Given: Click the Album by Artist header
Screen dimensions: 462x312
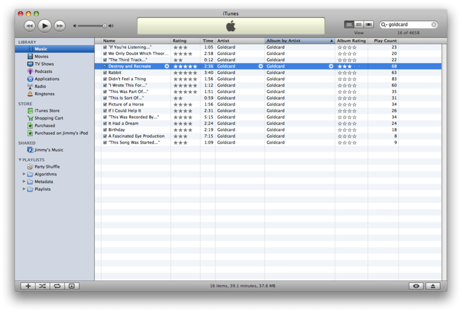Looking at the screenshot, I should click(300, 40).
